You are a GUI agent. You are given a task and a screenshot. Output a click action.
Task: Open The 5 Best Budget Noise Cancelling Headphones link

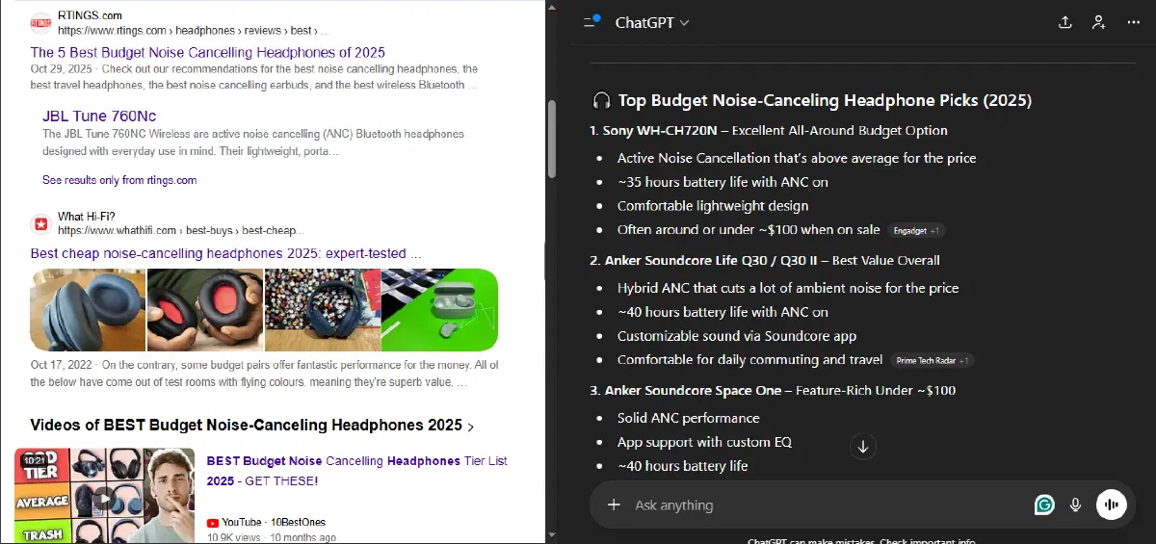[207, 53]
